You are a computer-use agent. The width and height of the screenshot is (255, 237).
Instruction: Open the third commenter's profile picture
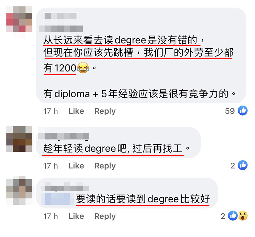(x=19, y=190)
